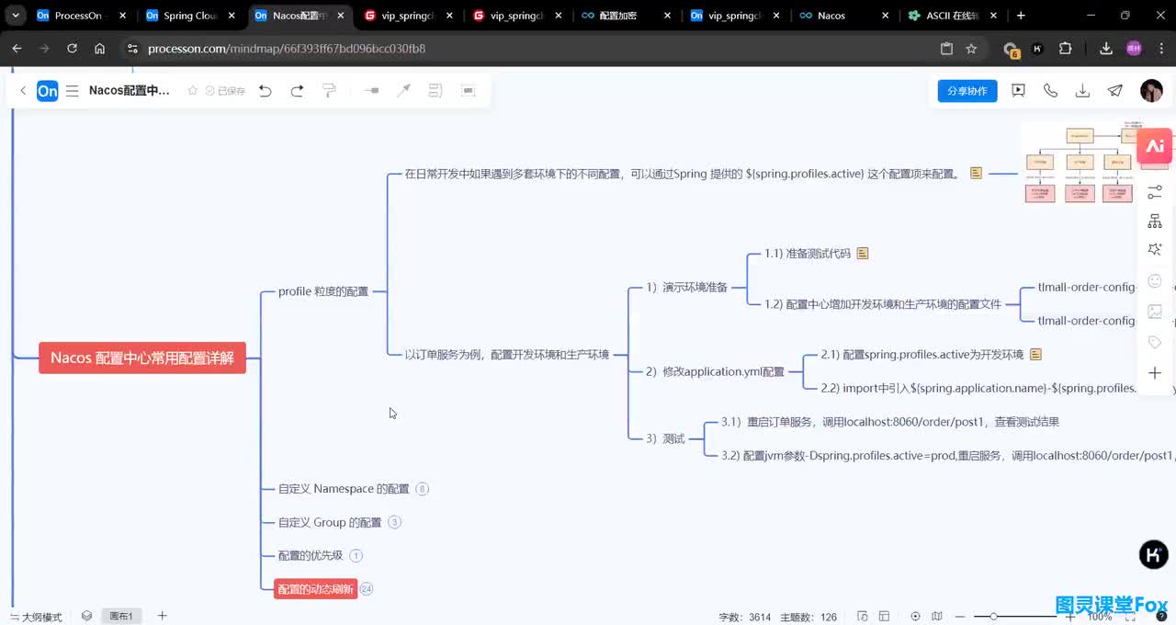
Task: Start presentation mode with the play icon
Action: (1018, 90)
